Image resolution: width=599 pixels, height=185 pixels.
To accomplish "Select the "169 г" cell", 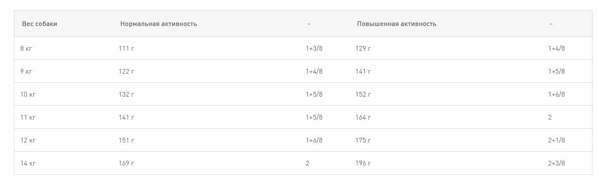I will (x=126, y=163).
